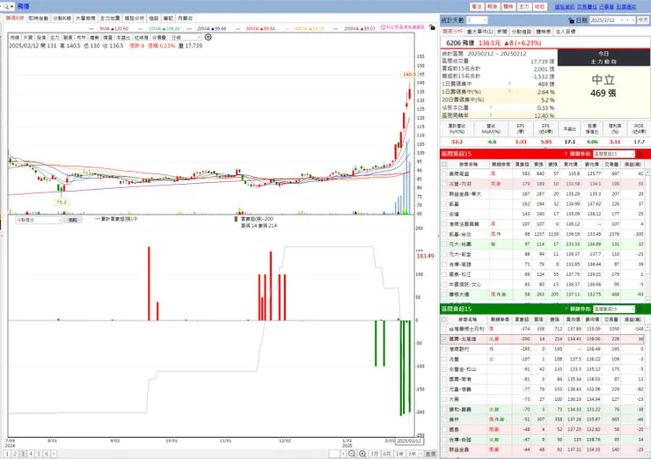The image size is (651, 459).
Task: Click help icon on 區間賣超15 header
Action: [x=566, y=310]
